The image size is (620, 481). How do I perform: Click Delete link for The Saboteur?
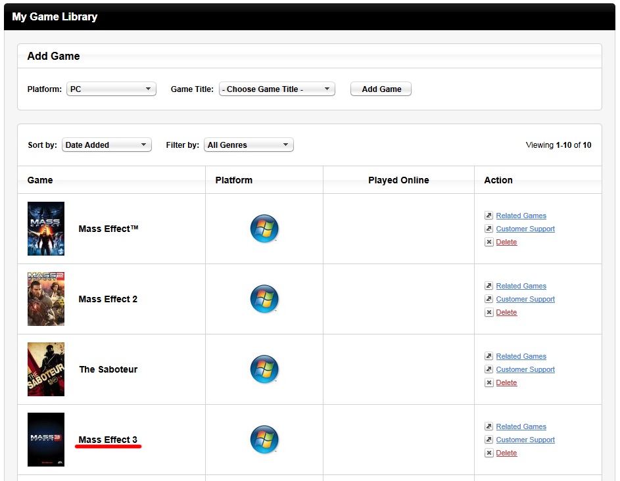click(506, 382)
